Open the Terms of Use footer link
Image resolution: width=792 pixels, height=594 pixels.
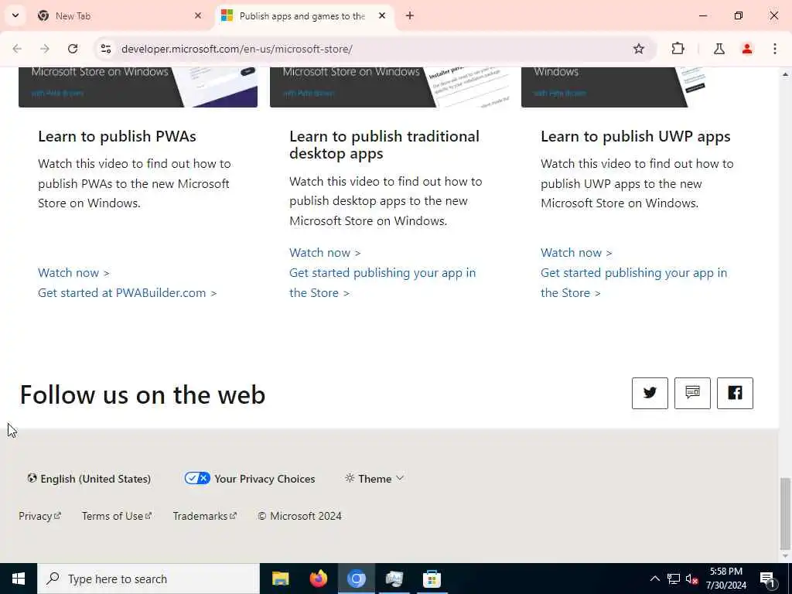[x=117, y=516]
